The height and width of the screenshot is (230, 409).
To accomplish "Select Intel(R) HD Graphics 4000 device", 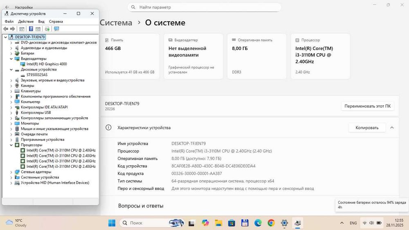I will [x=47, y=64].
